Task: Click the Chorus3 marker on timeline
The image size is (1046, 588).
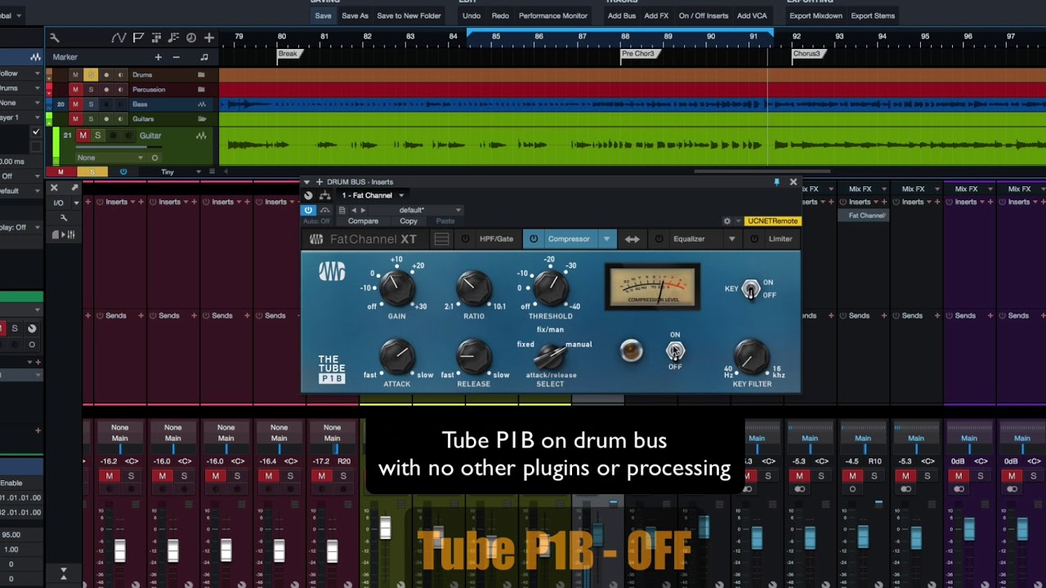Action: coord(807,54)
